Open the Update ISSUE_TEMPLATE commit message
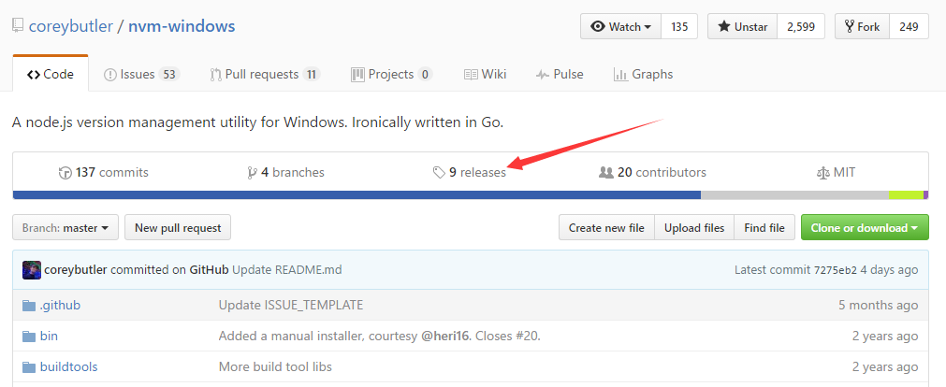Image resolution: width=946 pixels, height=387 pixels. pyautogui.click(x=291, y=306)
